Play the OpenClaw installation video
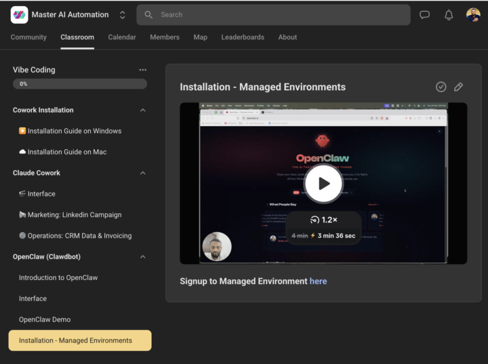The image size is (488, 364). click(323, 183)
